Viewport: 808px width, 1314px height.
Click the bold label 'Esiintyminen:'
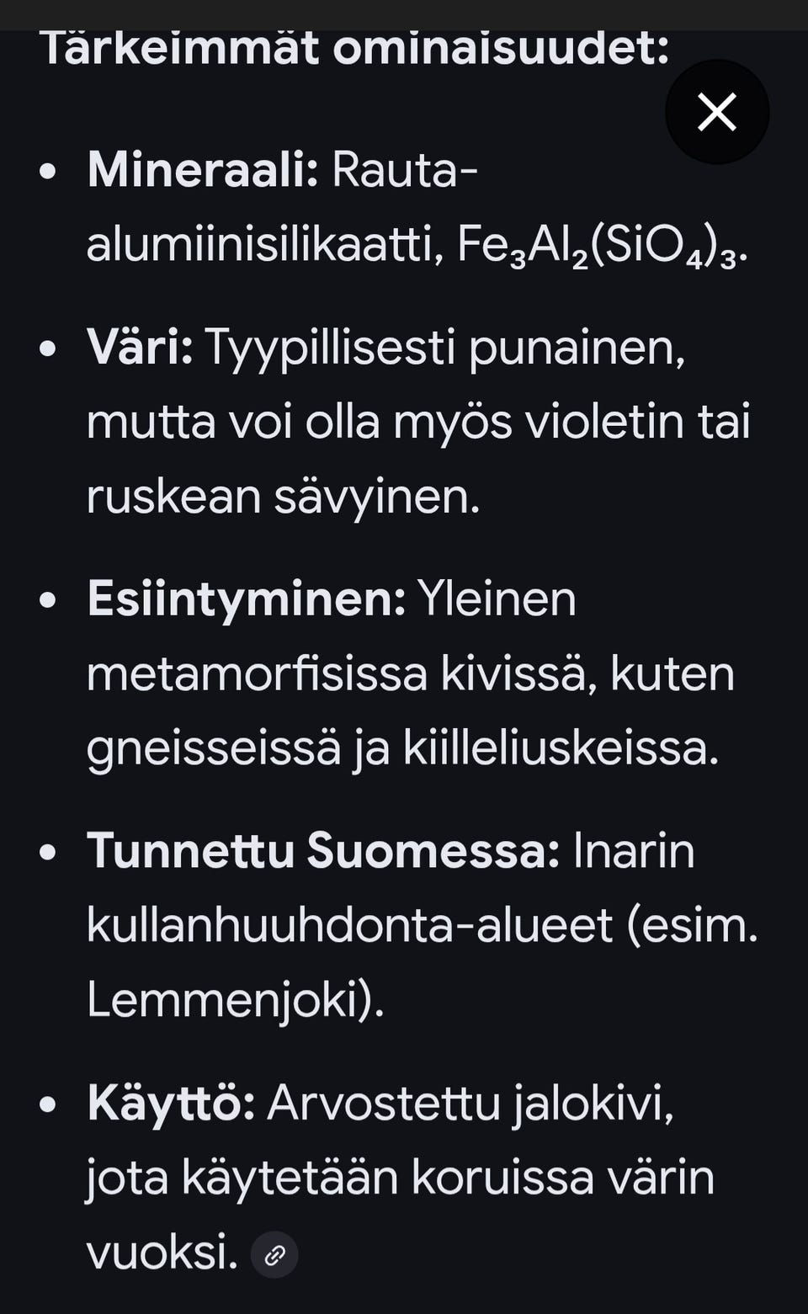pos(244,599)
